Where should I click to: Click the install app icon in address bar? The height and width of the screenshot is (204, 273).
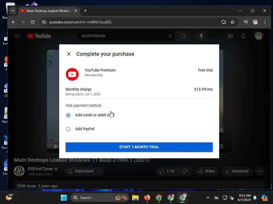(224, 22)
